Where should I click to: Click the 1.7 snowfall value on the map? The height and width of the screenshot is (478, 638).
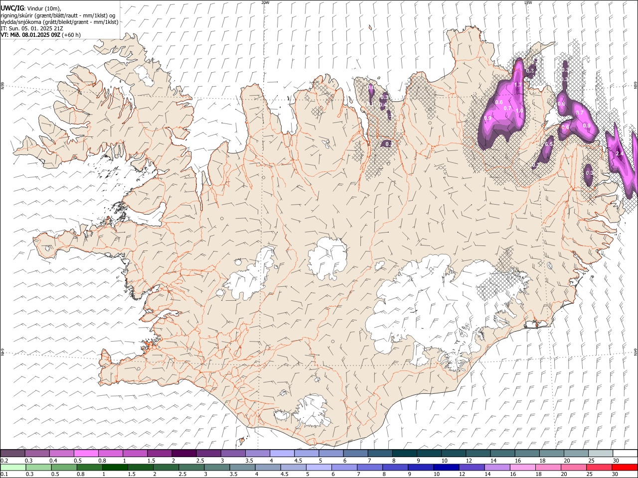click(518, 85)
